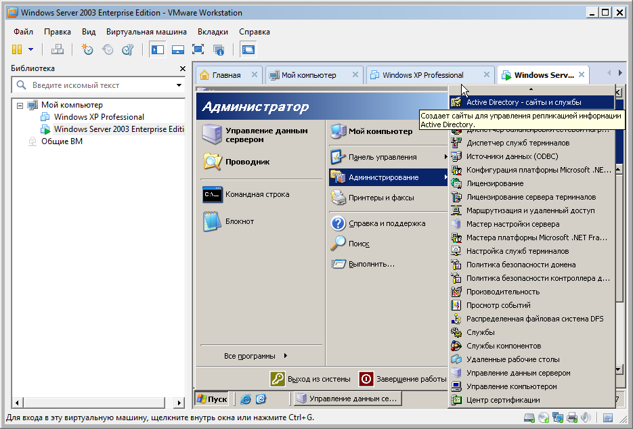Expand the Панель управления submenu
This screenshot has width=633, height=429.
[389, 157]
